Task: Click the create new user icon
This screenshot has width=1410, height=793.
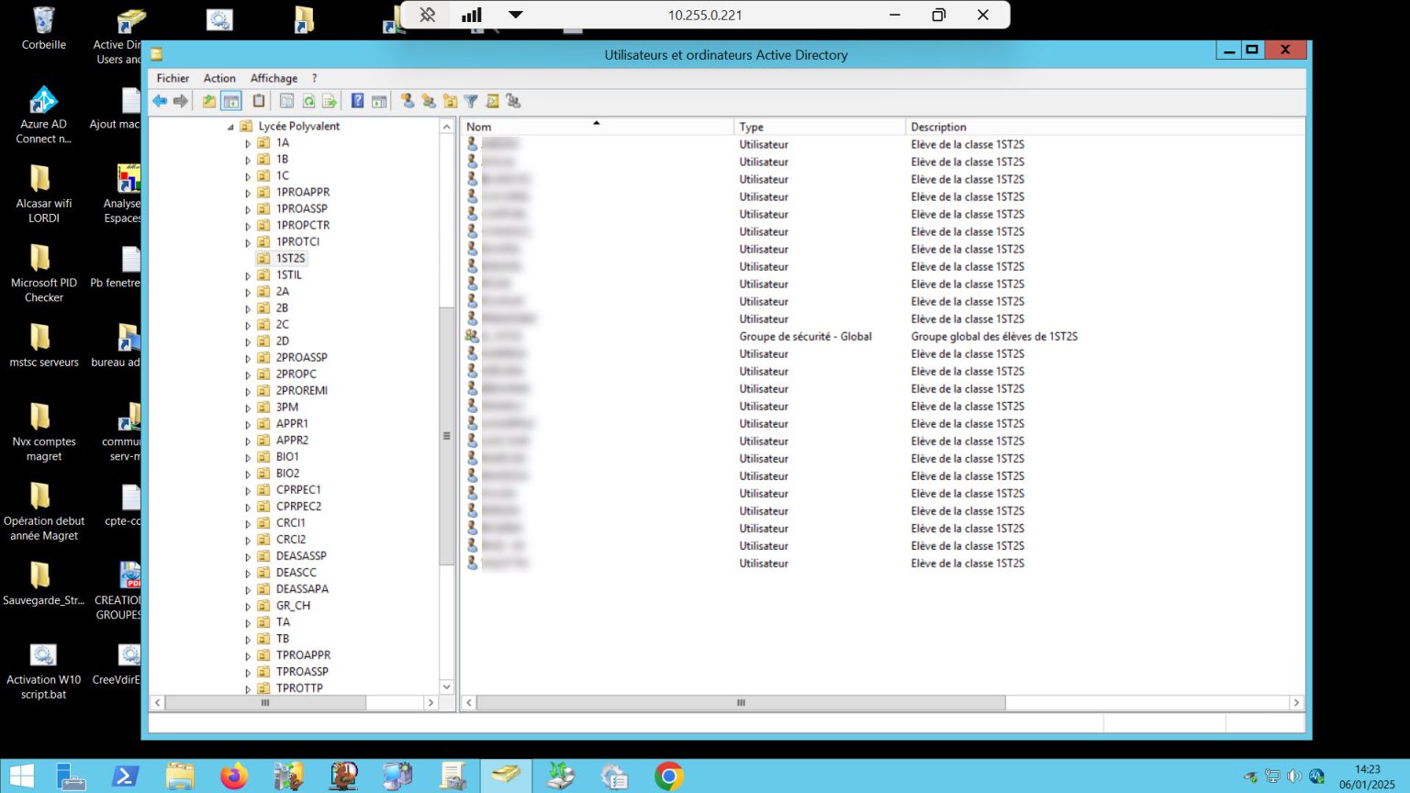Action: coord(407,101)
